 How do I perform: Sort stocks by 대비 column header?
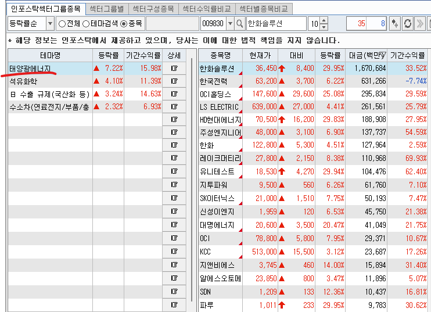[x=296, y=56]
